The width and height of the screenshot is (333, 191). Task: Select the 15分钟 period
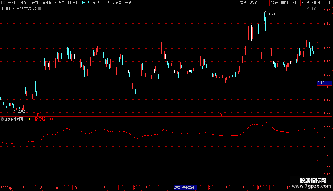point(46,3)
